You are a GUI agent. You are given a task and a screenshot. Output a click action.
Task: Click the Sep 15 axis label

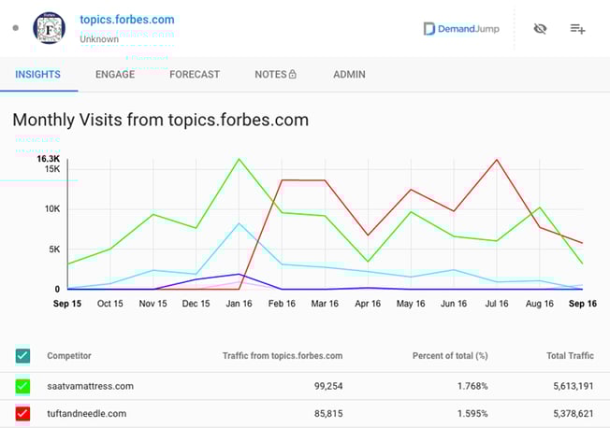[67, 304]
